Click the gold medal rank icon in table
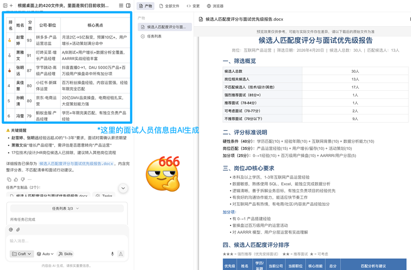 (9, 41)
